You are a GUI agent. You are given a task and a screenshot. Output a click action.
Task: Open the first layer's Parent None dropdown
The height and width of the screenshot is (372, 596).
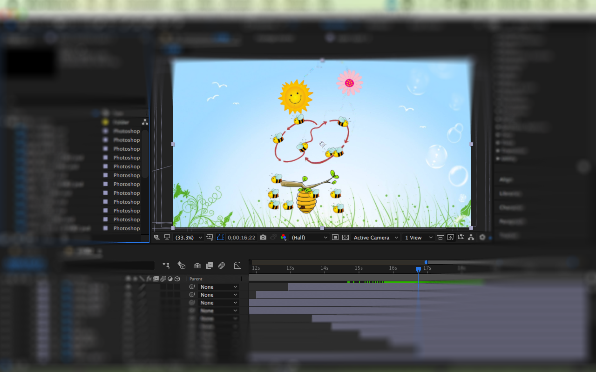[x=219, y=287]
